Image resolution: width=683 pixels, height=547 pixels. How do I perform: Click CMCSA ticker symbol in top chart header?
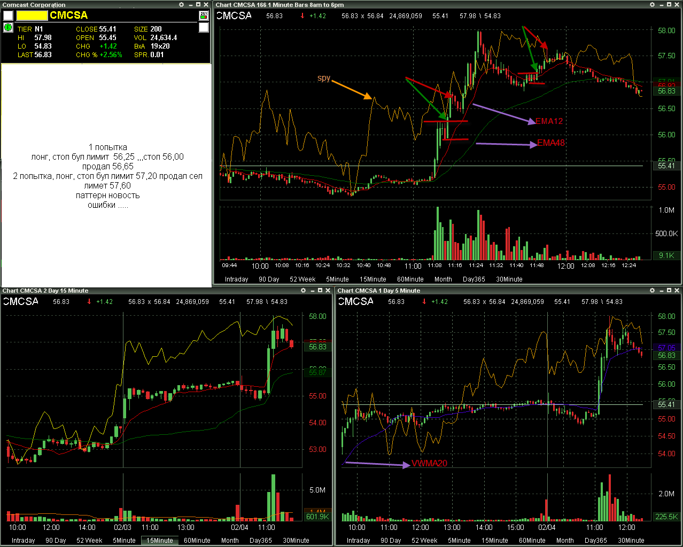234,15
